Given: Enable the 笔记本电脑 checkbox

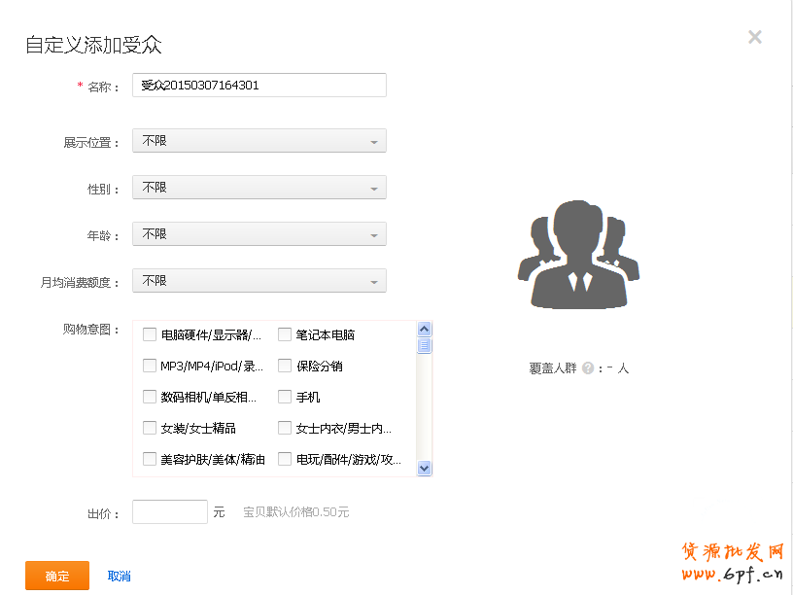Looking at the screenshot, I should point(285,335).
